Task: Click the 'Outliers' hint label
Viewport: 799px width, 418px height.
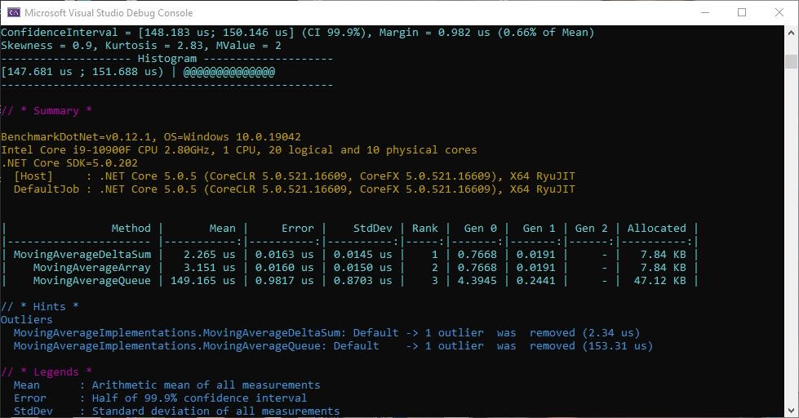Action: coord(26,319)
